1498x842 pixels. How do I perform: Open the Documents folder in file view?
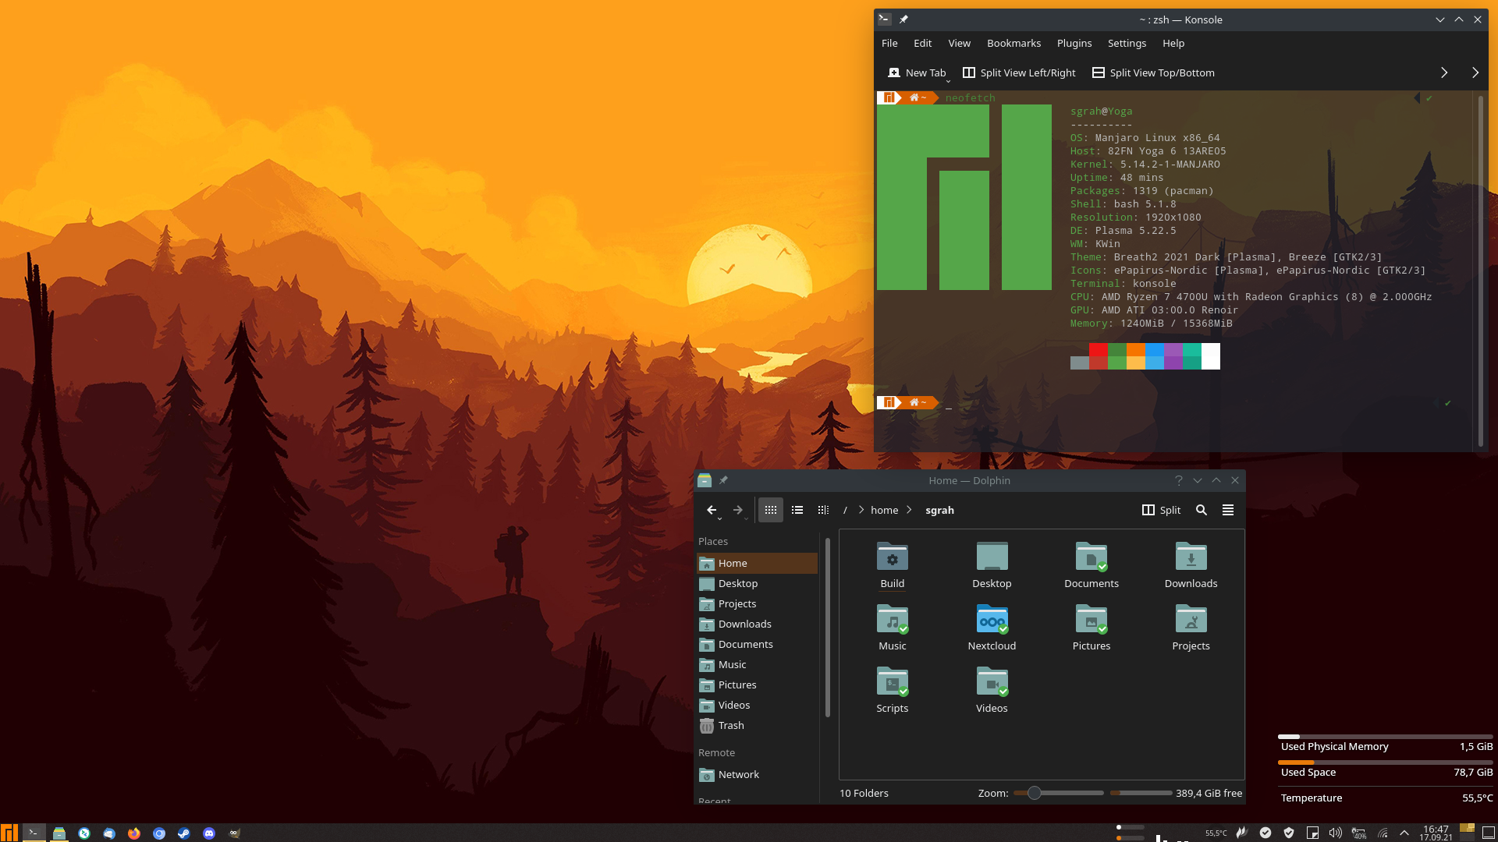pos(1091,564)
